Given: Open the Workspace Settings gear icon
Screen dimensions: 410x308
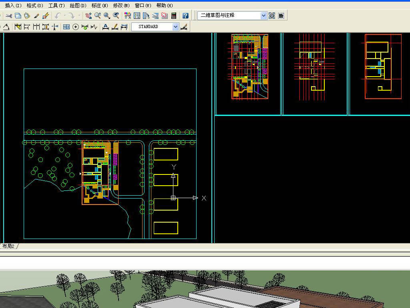Looking at the screenshot, I should click(x=272, y=16).
